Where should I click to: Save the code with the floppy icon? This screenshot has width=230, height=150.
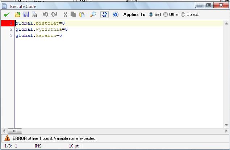click(x=26, y=15)
